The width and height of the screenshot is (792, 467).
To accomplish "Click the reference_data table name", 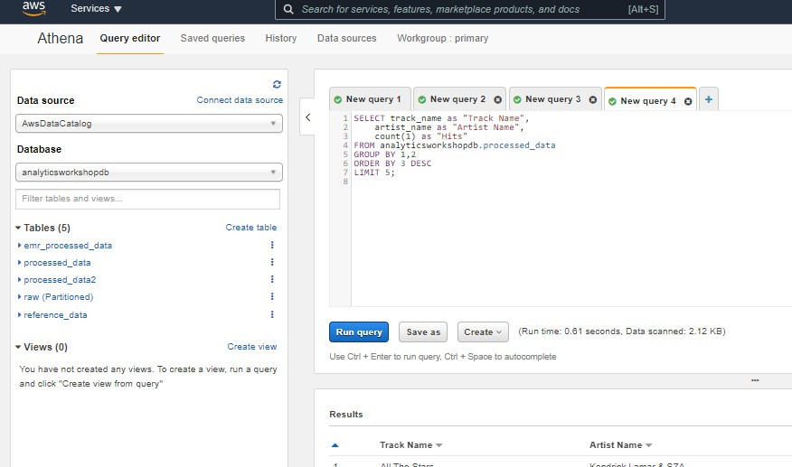I will (x=55, y=315).
